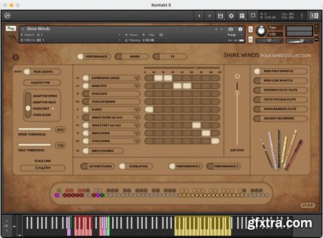Click loop icon on 3rds Down row

(x=136, y=134)
